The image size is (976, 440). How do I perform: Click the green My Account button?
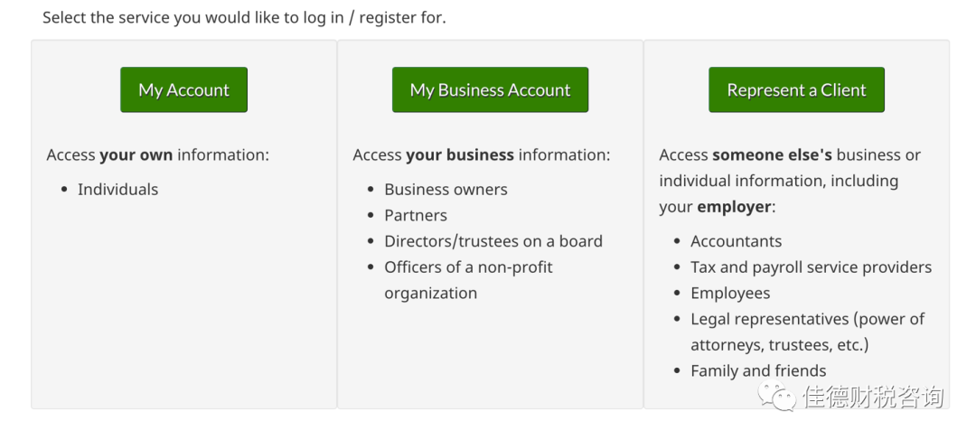[183, 90]
